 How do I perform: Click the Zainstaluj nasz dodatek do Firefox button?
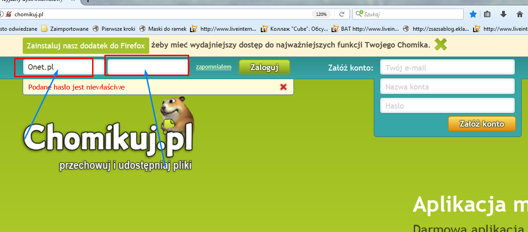click(86, 46)
